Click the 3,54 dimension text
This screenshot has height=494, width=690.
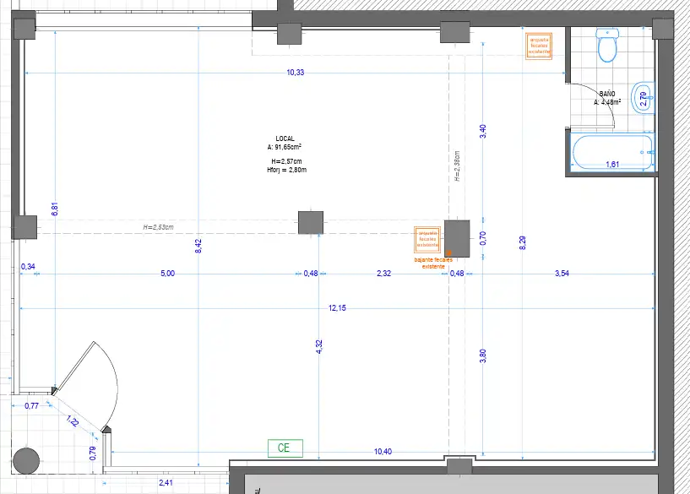[562, 274]
